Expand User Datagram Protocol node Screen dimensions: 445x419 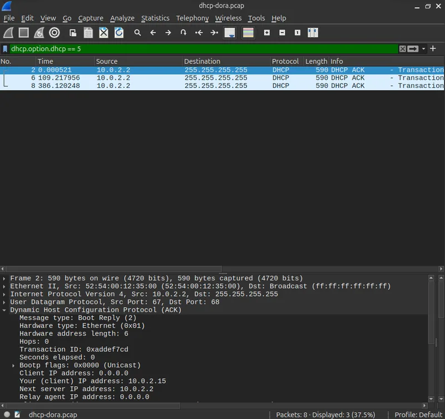(x=4, y=302)
